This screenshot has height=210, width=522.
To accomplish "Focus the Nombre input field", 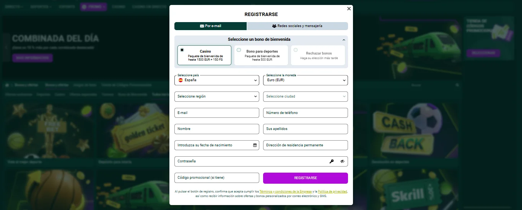I will [x=217, y=129].
